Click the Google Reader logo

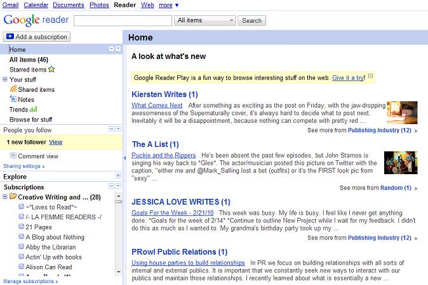(x=36, y=20)
